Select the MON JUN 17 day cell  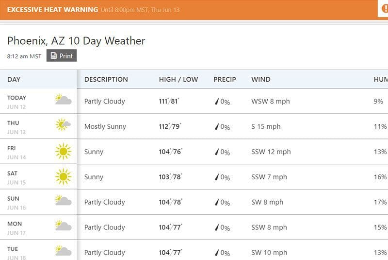(x=38, y=227)
